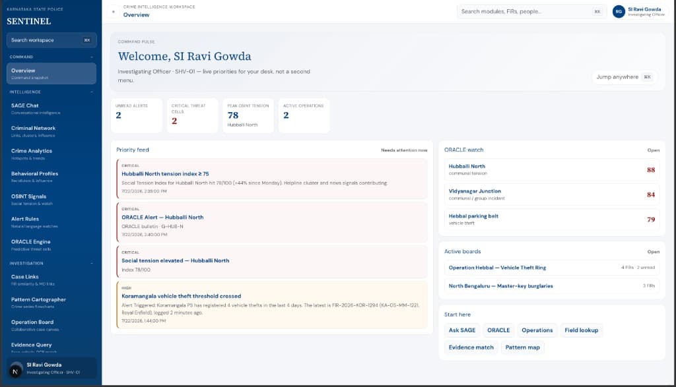Open the ORACLE Alert — Hubballi North item
Image resolution: width=676 pixels, height=387 pixels.
pos(272,222)
